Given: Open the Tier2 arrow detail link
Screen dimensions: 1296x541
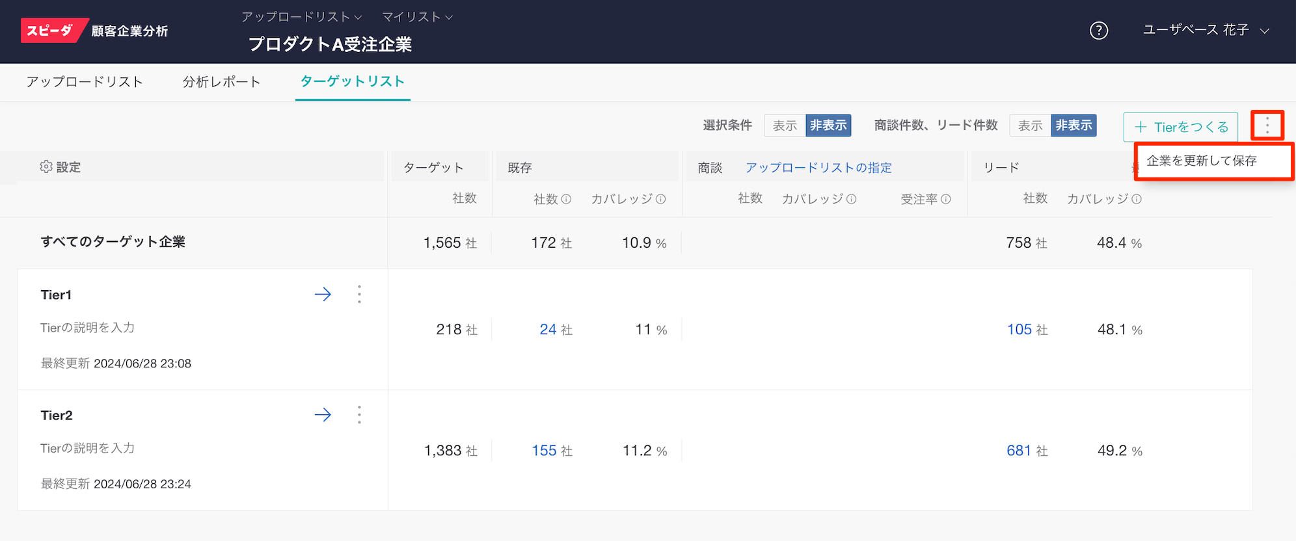Looking at the screenshot, I should 323,415.
